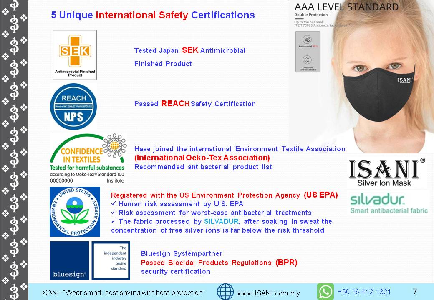The width and height of the screenshot is (434, 300).
Task: Click the blue SILVADUR word in the bullet
Action: (221, 222)
